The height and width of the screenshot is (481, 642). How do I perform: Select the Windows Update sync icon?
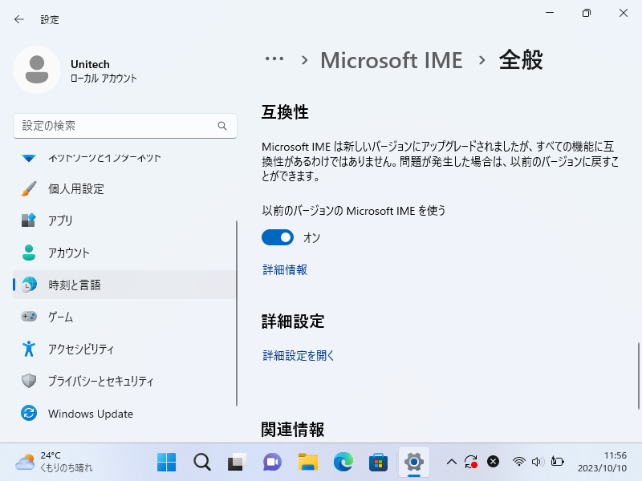coord(29,413)
